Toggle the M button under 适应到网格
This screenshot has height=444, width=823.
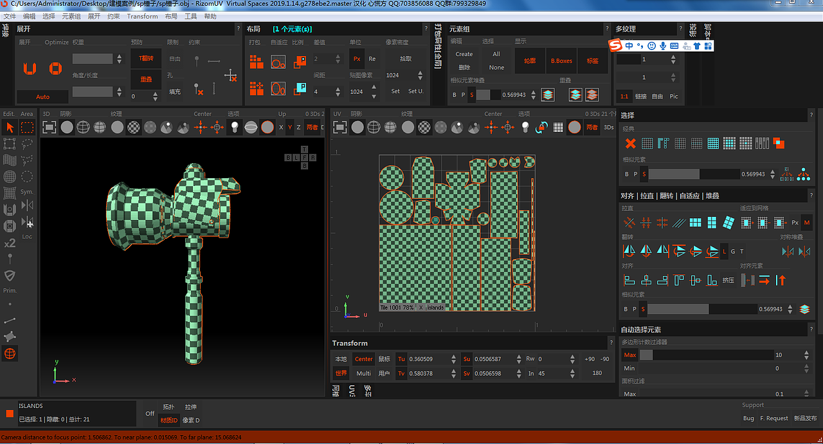(807, 223)
